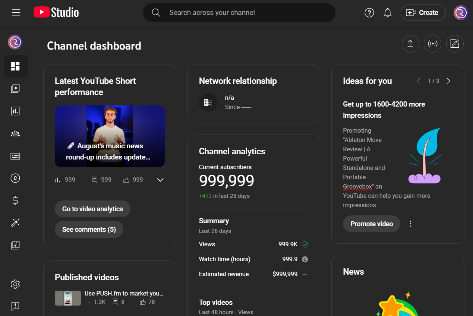This screenshot has width=473, height=316.
Task: Click Go to video analytics button
Action: pos(92,209)
